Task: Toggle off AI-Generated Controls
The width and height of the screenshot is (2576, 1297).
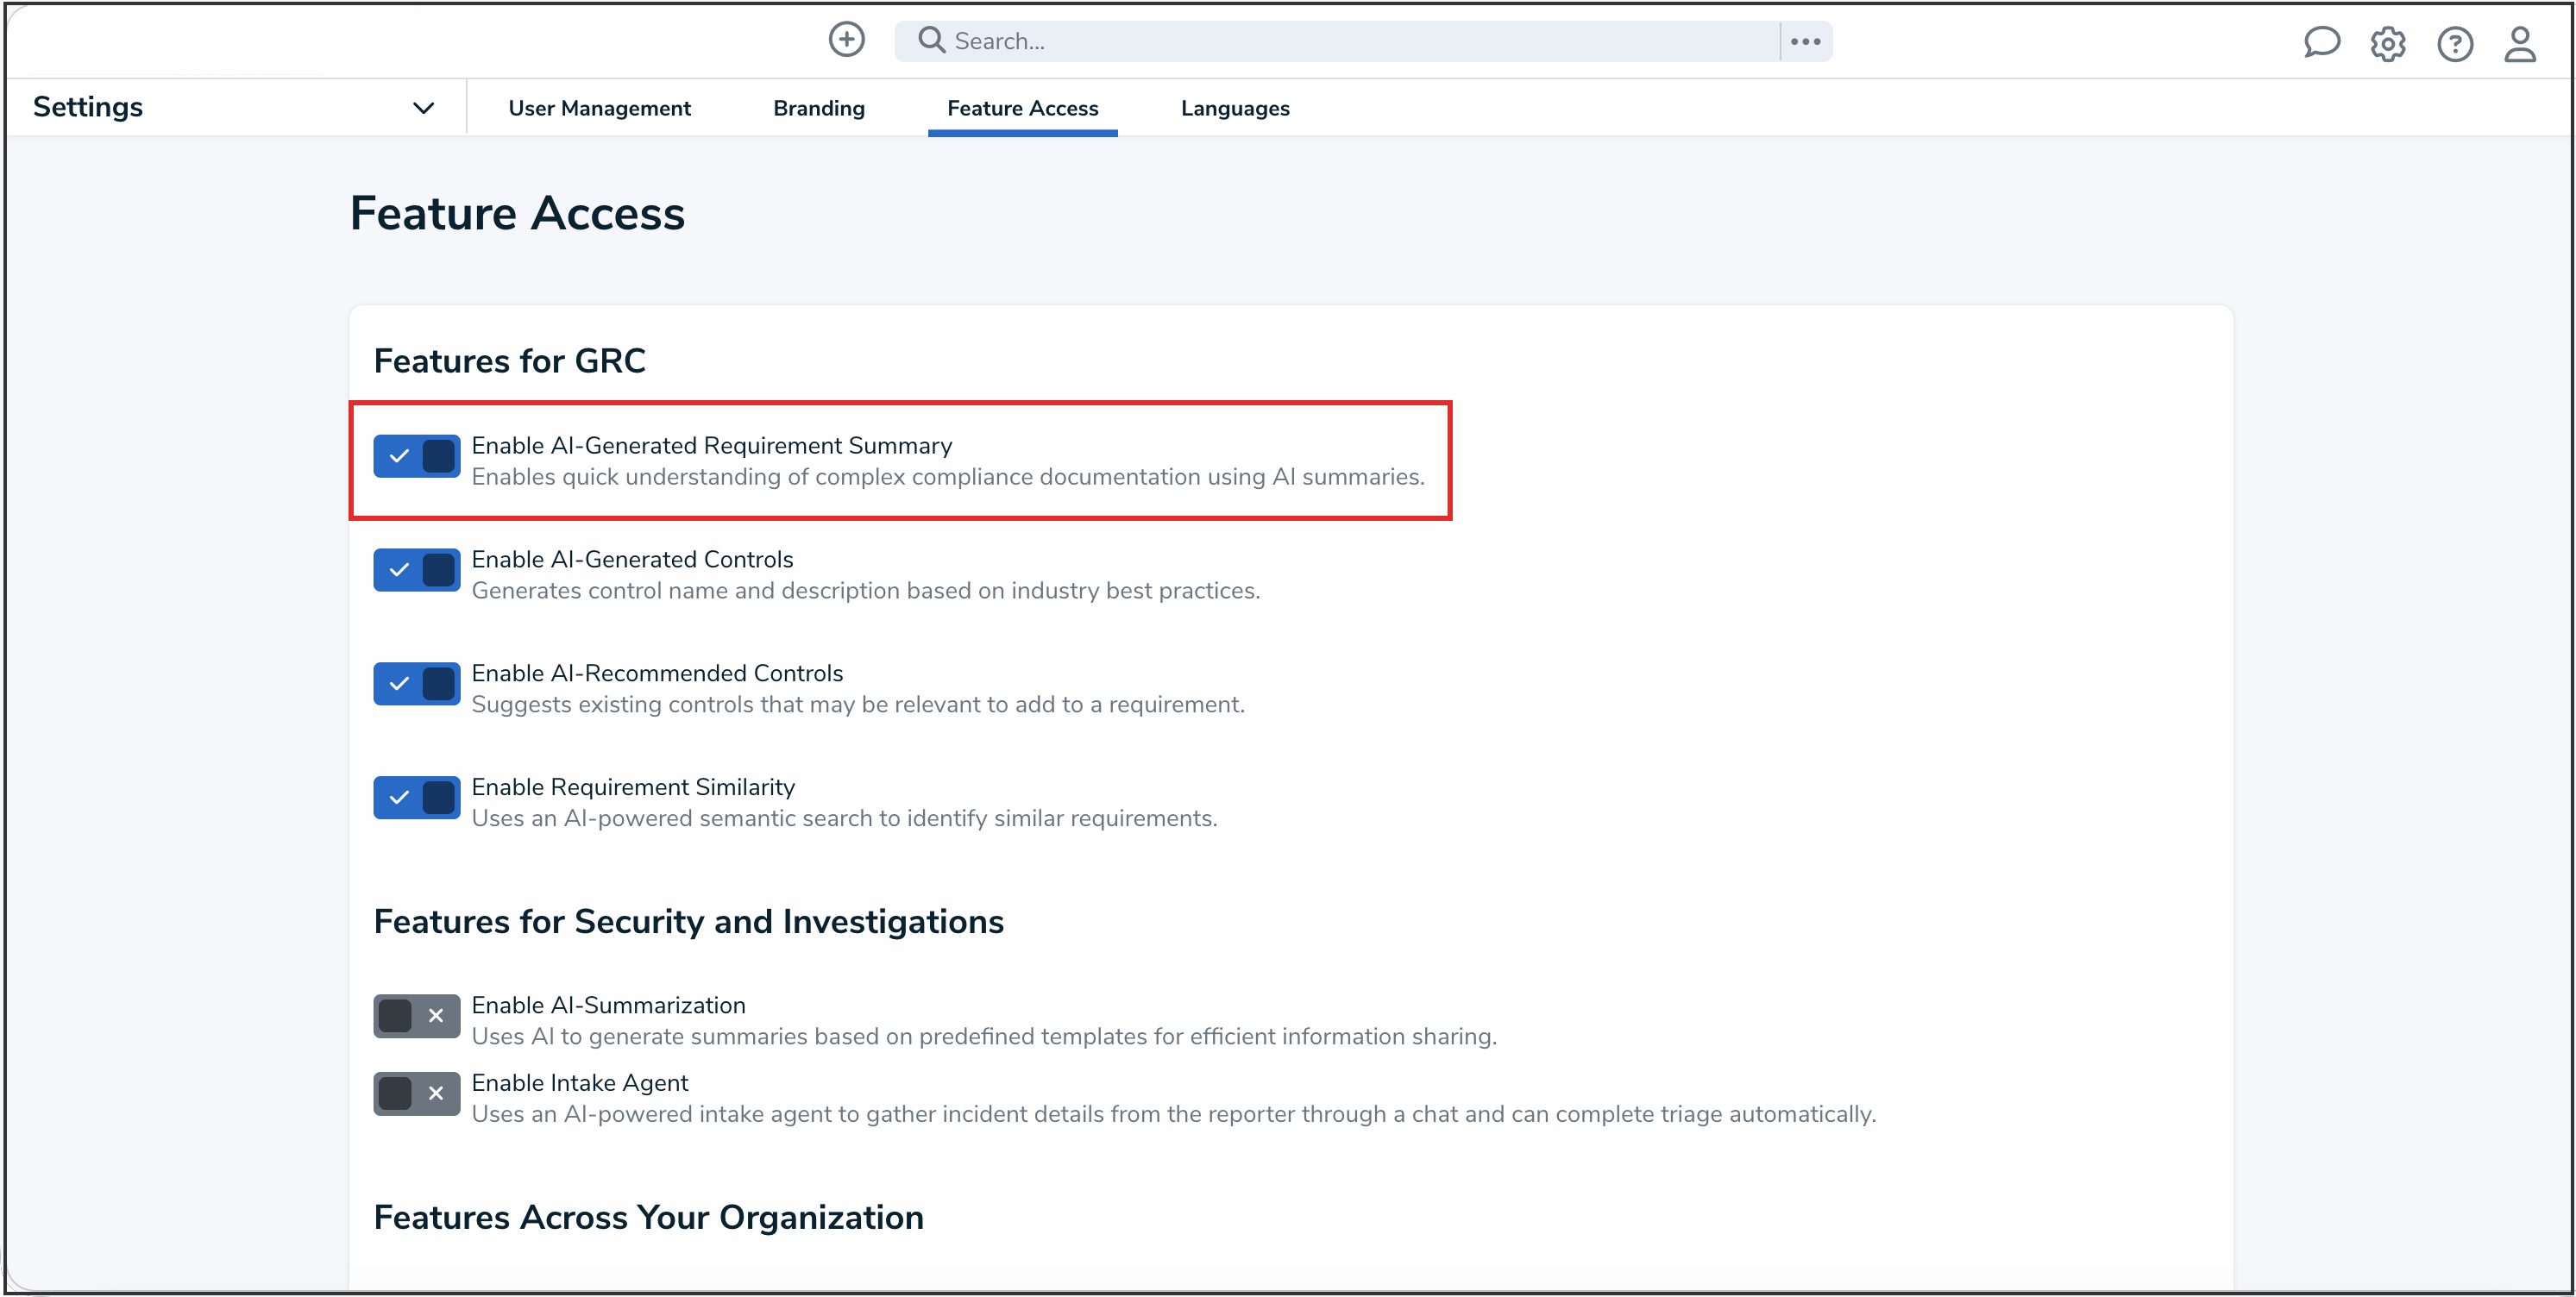Action: [x=415, y=570]
